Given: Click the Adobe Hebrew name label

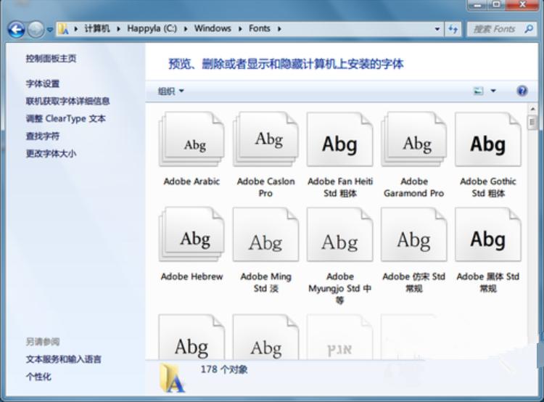Looking at the screenshot, I should (x=191, y=276).
